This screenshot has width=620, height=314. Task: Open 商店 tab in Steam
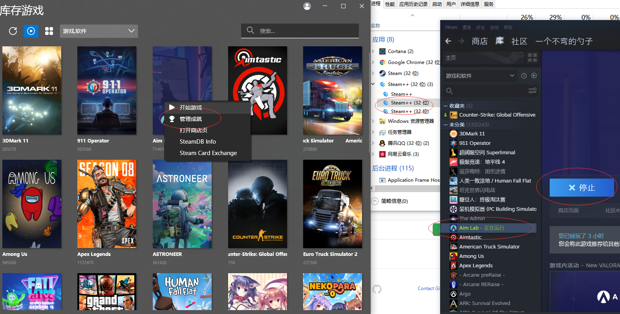tap(479, 41)
